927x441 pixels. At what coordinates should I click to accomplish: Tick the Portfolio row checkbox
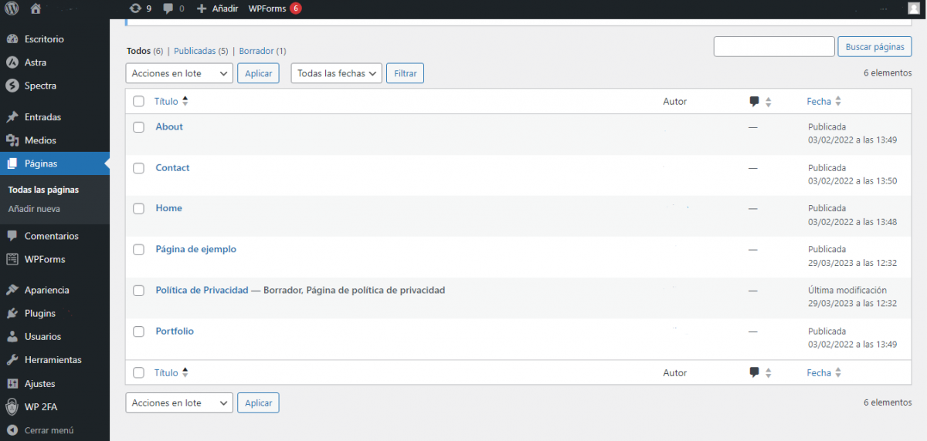point(138,332)
